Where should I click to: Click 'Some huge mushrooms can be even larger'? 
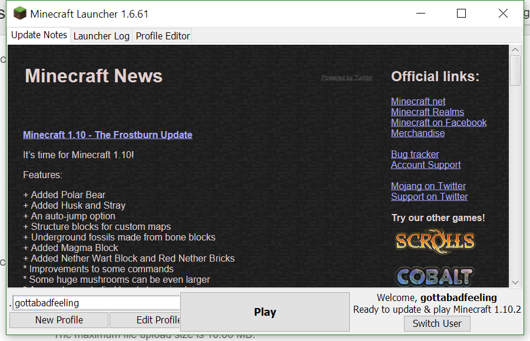116,279
